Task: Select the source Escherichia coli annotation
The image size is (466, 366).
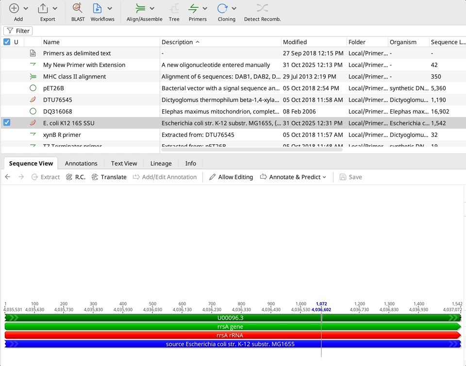Action: [233, 344]
